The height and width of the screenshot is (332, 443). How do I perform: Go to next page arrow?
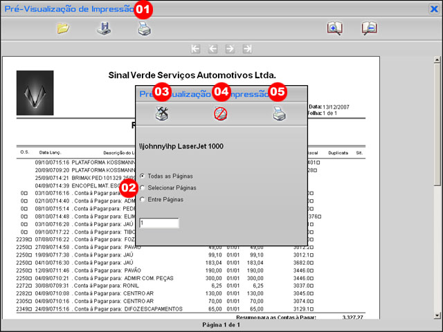click(230, 49)
